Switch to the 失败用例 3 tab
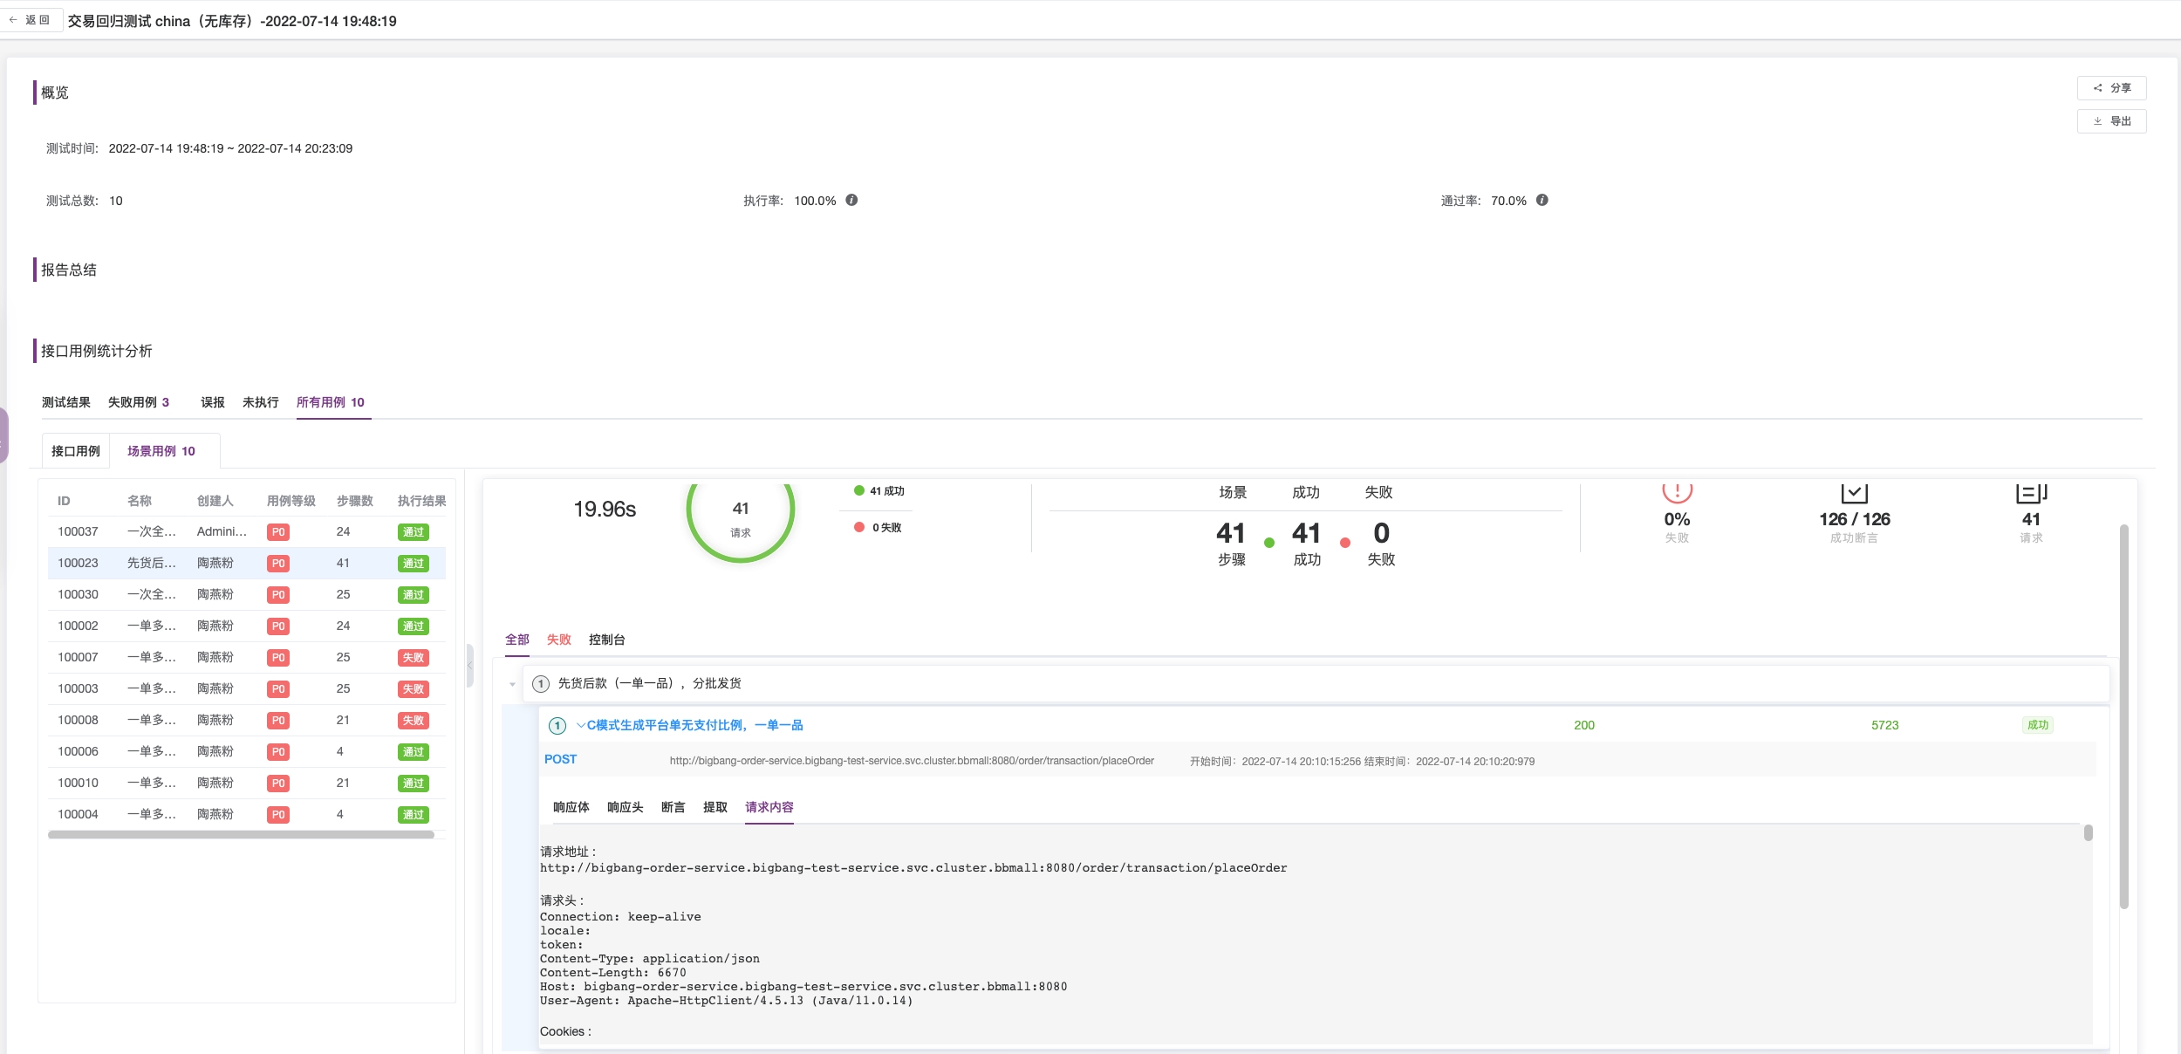 pos(138,402)
